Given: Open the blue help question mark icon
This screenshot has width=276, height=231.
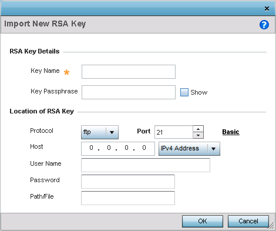Looking at the screenshot, I should (x=264, y=25).
